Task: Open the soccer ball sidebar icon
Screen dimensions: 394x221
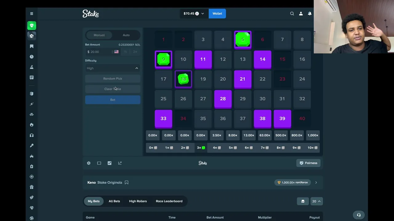Action: pyautogui.click(x=31, y=218)
